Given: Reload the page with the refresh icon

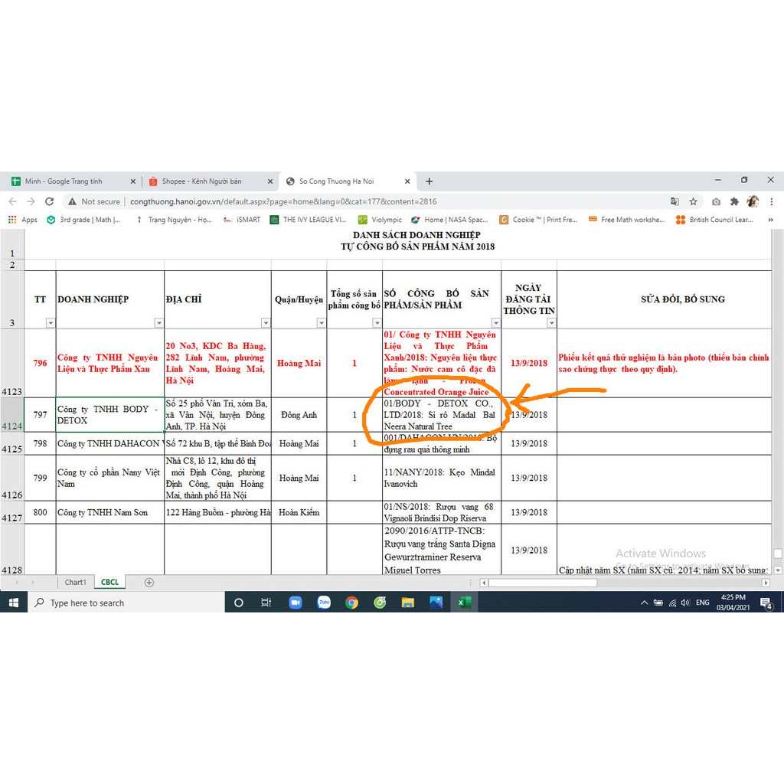Looking at the screenshot, I should (x=50, y=201).
